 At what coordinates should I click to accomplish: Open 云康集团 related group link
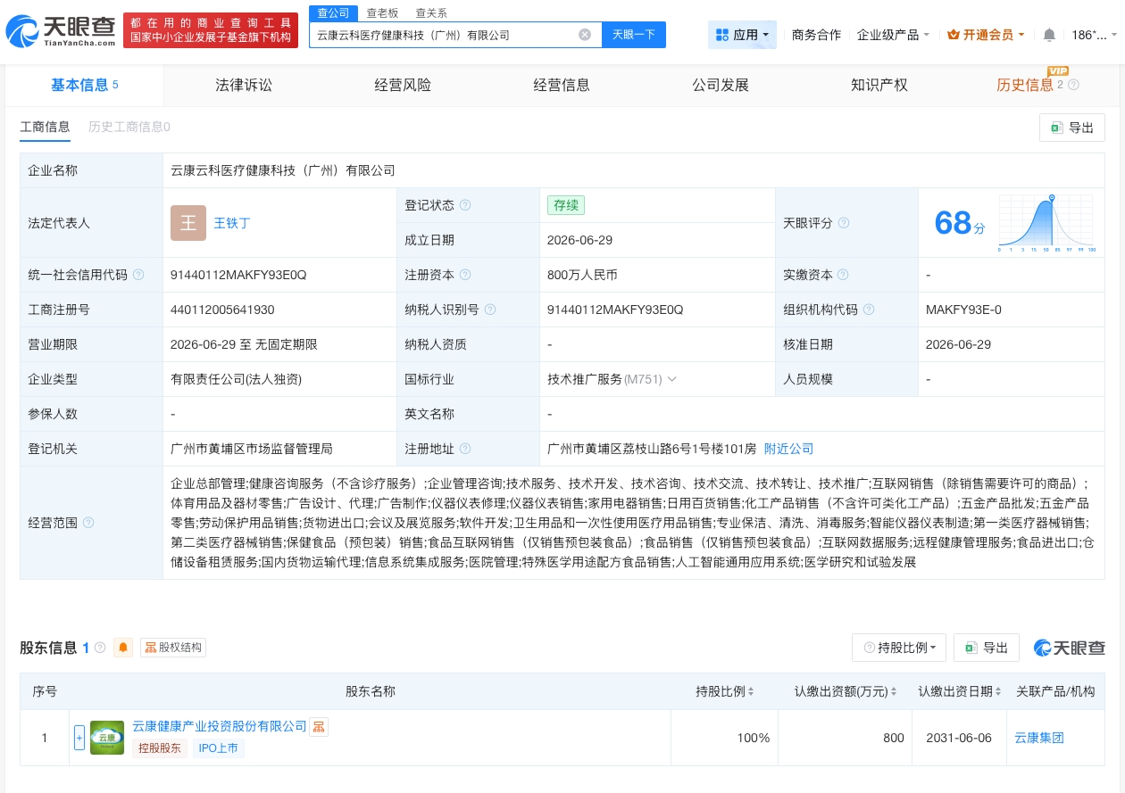(x=1039, y=738)
